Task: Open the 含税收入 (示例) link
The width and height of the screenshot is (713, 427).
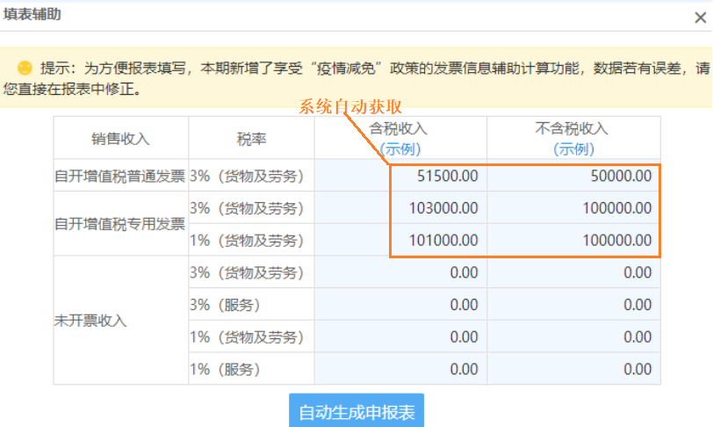Action: pos(400,148)
